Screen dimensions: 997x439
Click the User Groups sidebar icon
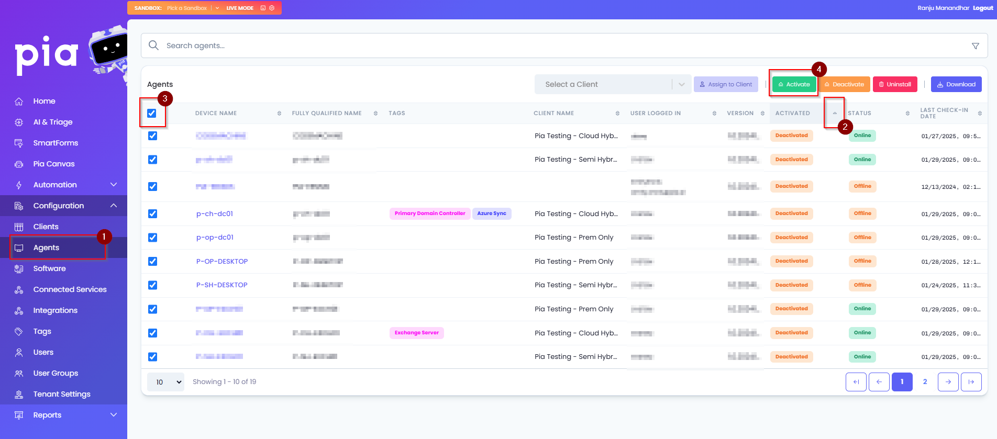19,374
